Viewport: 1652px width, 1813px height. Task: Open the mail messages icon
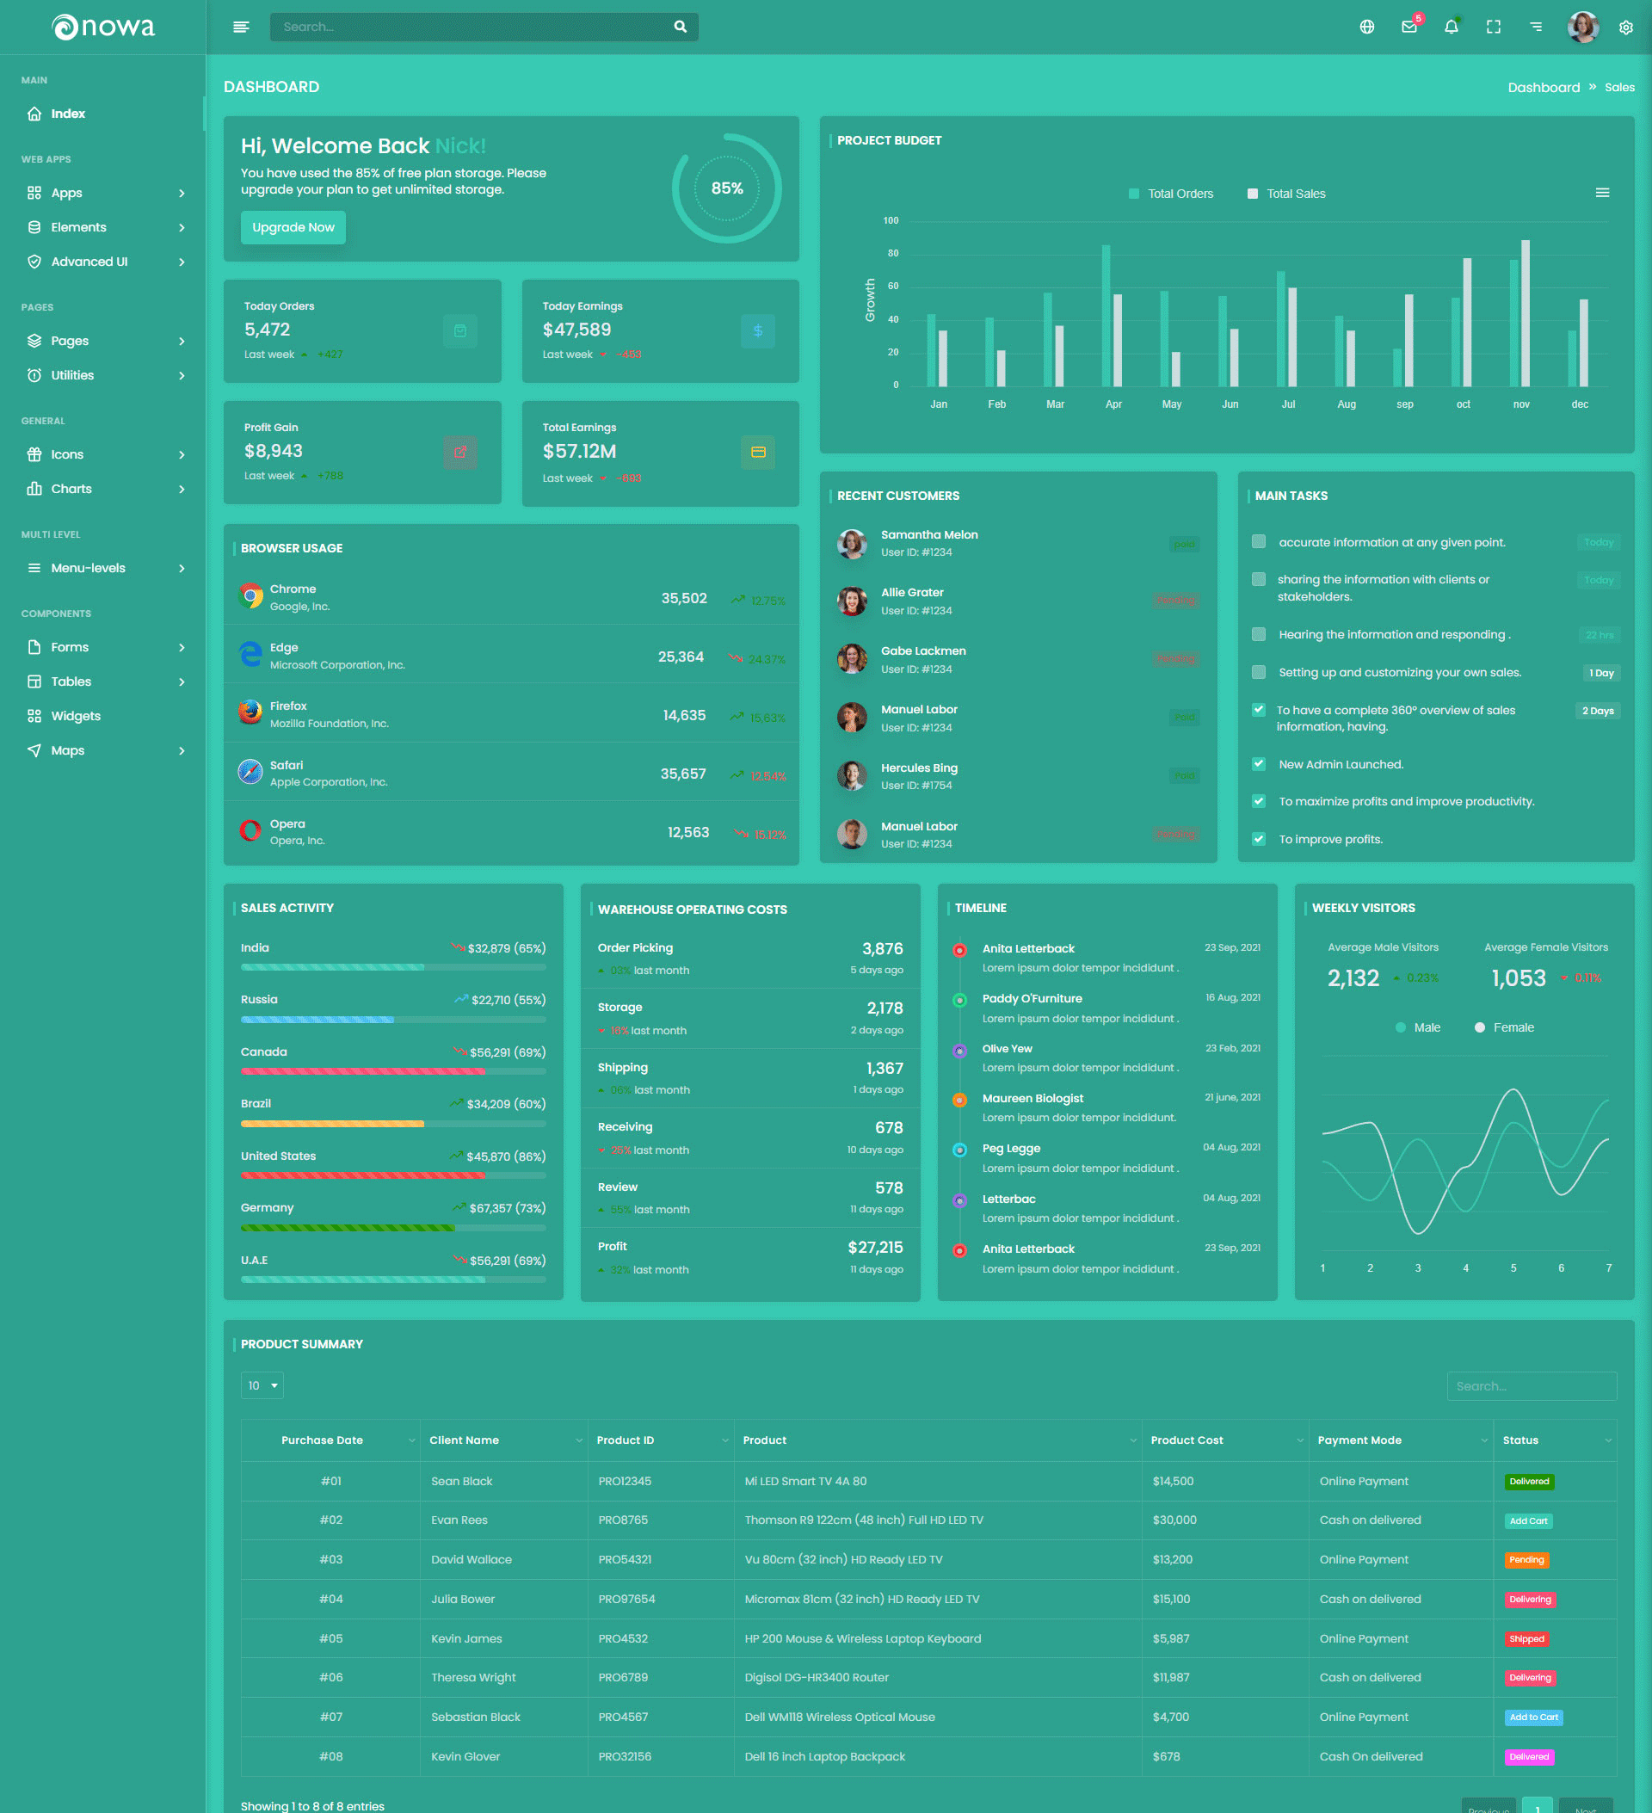coord(1409,27)
